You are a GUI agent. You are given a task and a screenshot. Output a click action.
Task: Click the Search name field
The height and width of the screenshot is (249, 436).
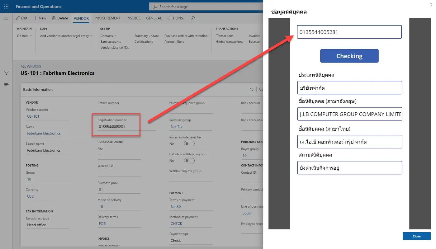(x=47, y=150)
